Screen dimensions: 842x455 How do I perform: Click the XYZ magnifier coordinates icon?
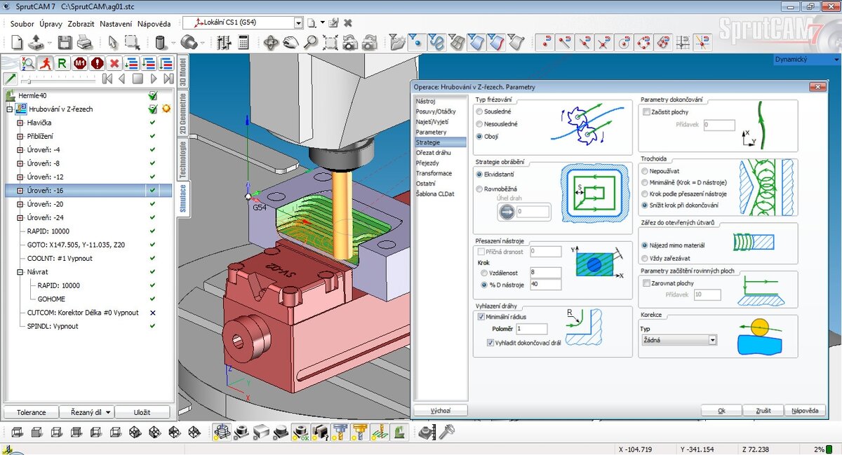(28, 63)
